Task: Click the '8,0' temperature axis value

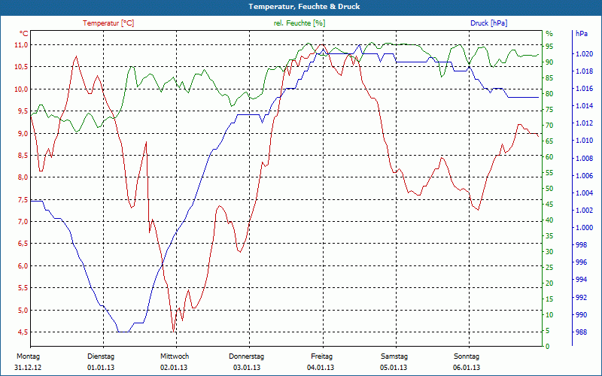Action: (x=23, y=177)
